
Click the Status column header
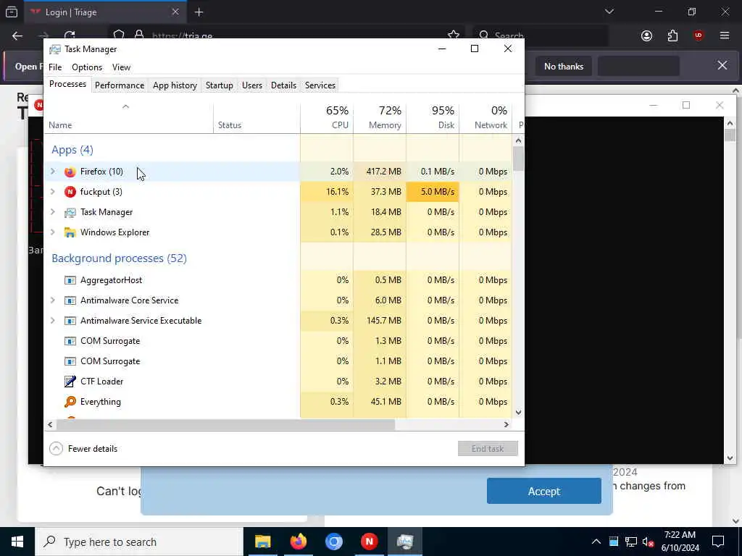point(257,117)
